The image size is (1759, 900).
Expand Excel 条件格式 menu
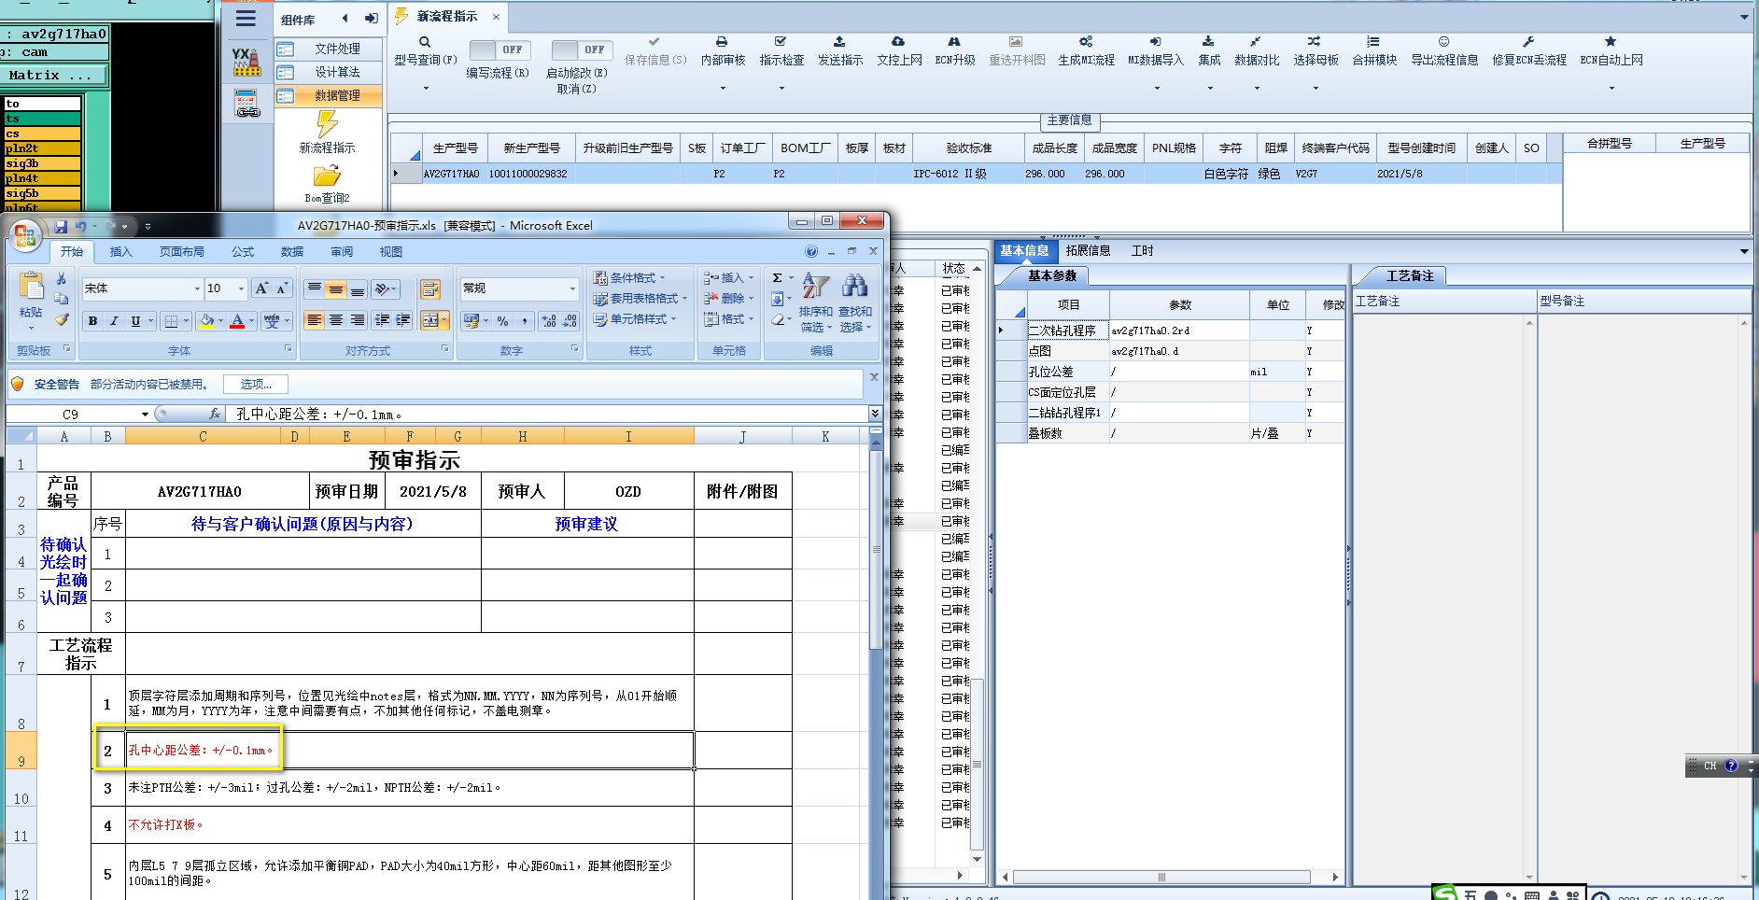pos(629,278)
